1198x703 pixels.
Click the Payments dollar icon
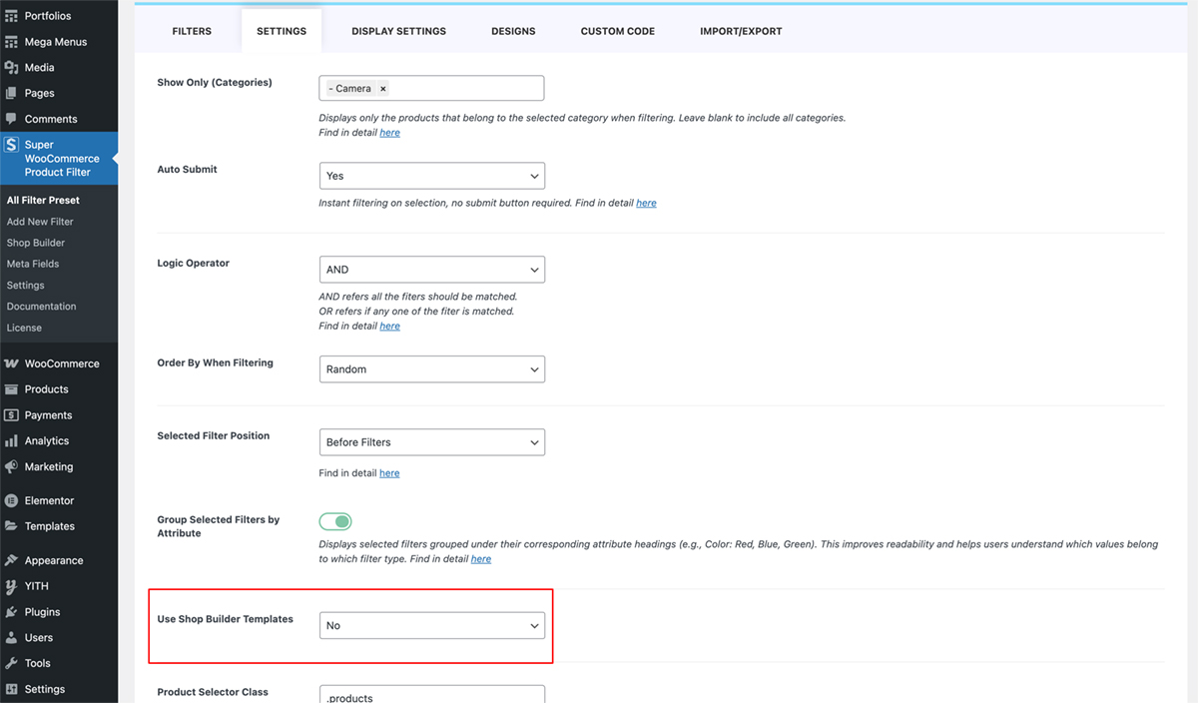(12, 415)
